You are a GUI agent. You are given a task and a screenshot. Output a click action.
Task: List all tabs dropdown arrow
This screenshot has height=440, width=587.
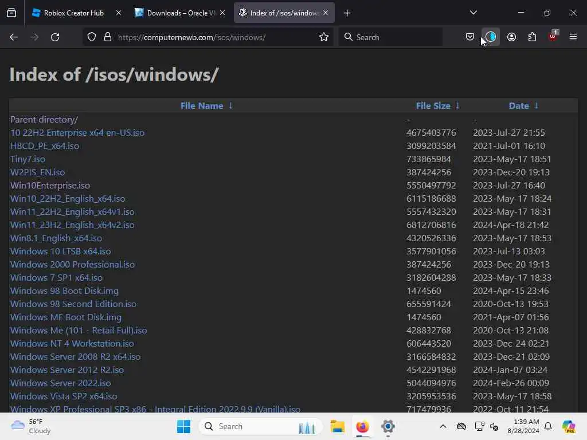(473, 13)
